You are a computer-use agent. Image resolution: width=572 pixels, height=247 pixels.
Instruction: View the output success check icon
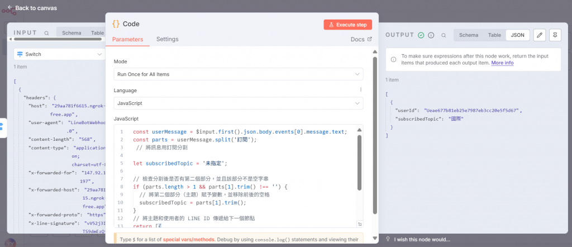tap(421, 35)
